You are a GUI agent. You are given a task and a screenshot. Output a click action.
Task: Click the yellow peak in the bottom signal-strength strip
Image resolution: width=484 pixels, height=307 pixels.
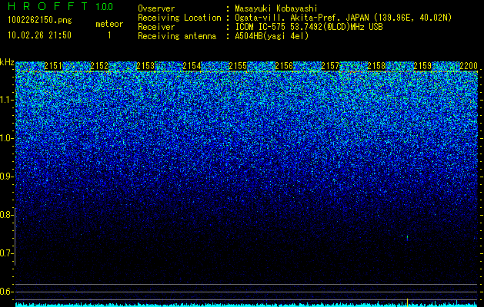point(408,302)
